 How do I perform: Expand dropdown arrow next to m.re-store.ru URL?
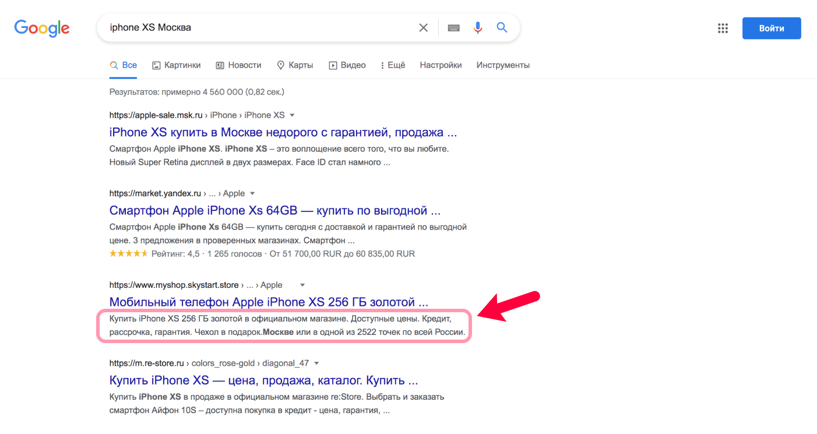click(x=316, y=363)
